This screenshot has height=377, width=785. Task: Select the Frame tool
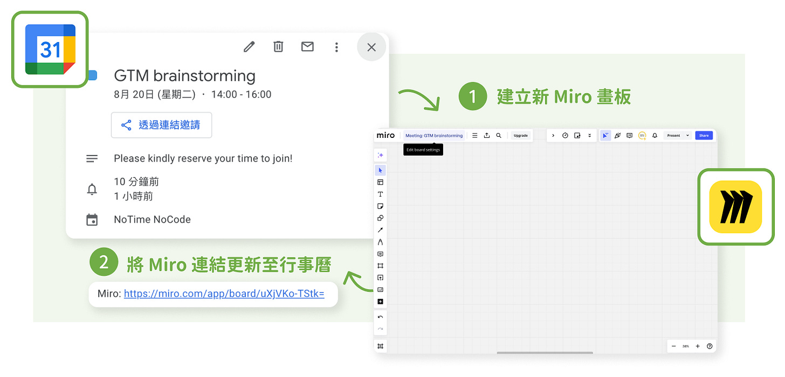[x=380, y=266]
